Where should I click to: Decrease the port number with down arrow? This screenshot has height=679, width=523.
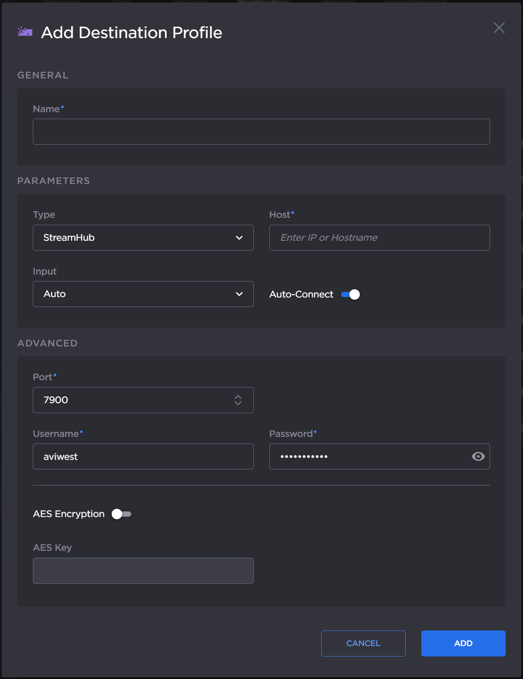click(238, 403)
